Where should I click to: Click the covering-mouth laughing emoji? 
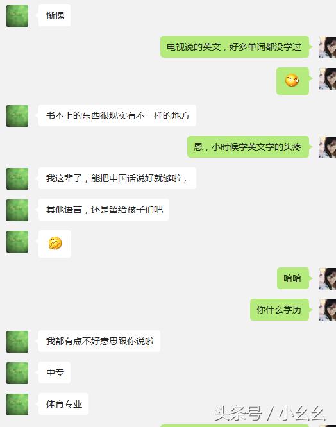55,243
